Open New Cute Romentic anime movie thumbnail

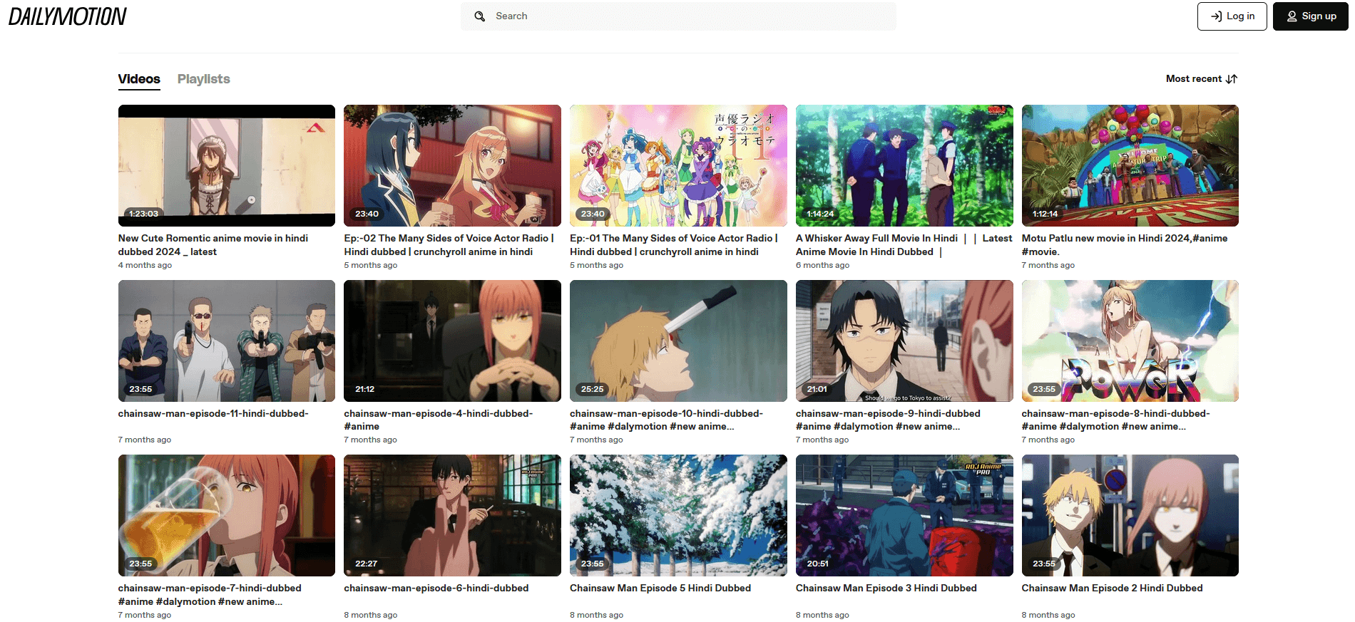pos(227,165)
